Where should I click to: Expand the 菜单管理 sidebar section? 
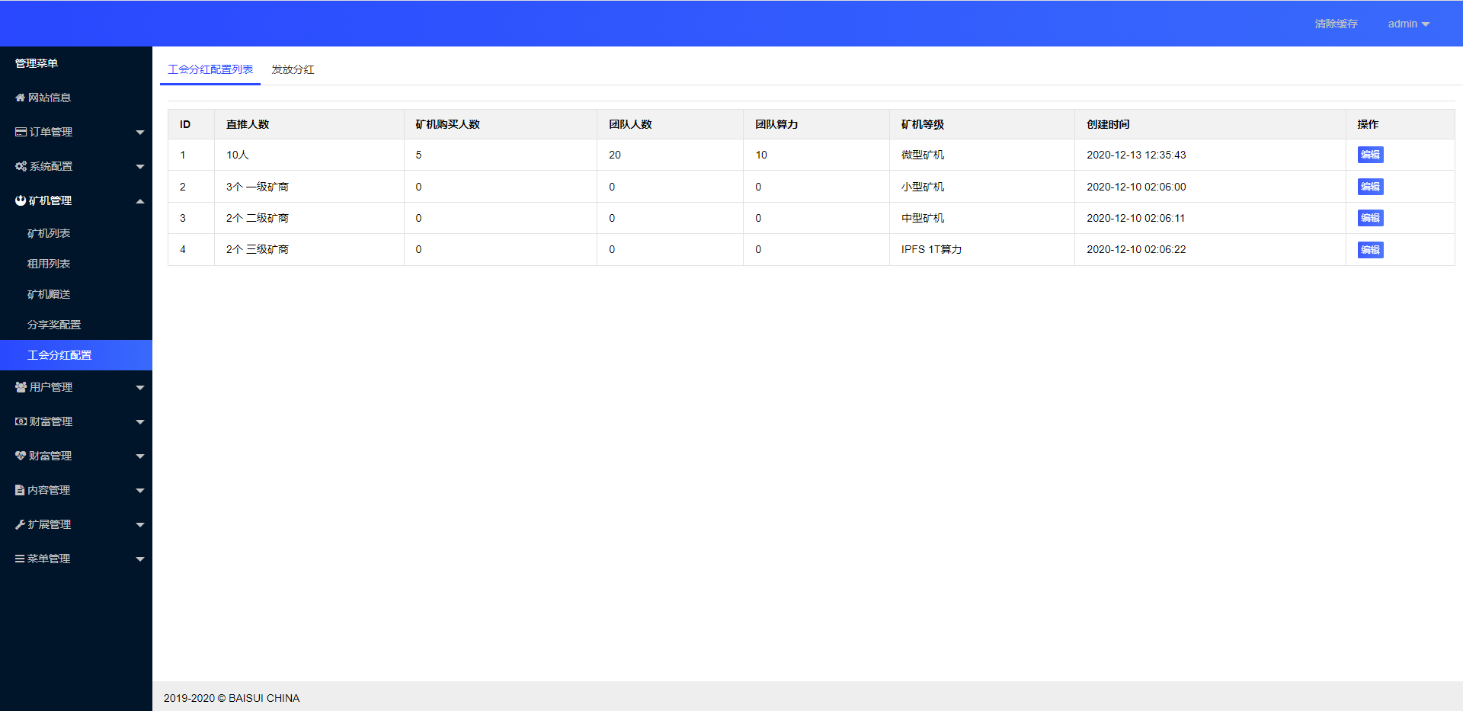[76, 558]
